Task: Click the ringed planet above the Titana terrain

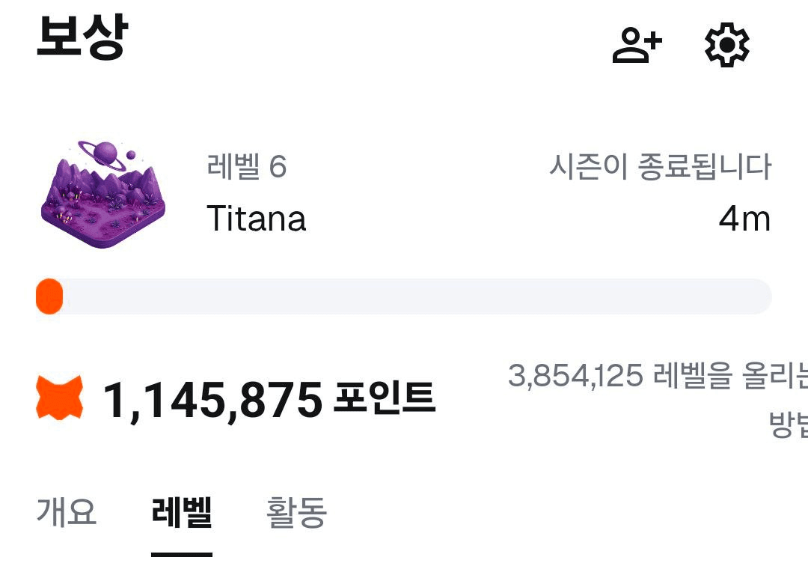Action: pyautogui.click(x=106, y=150)
